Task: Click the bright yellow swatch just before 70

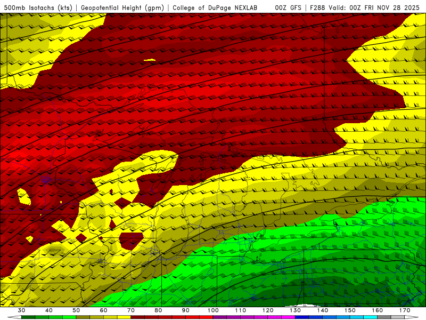Action: point(124,317)
